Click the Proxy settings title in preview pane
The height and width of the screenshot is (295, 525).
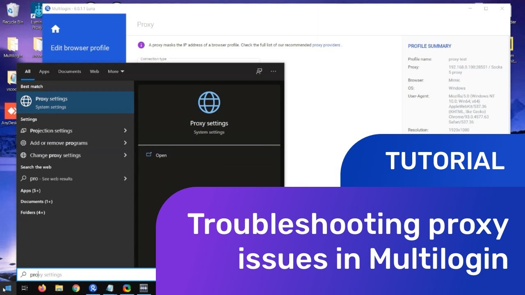[209, 123]
